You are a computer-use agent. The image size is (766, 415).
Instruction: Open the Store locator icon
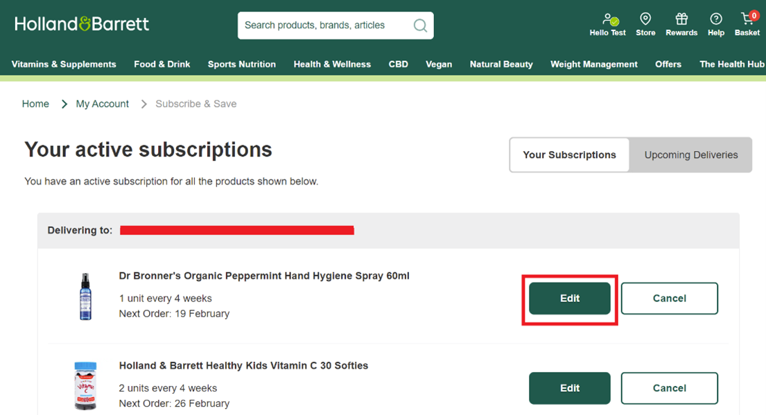pyautogui.click(x=645, y=19)
